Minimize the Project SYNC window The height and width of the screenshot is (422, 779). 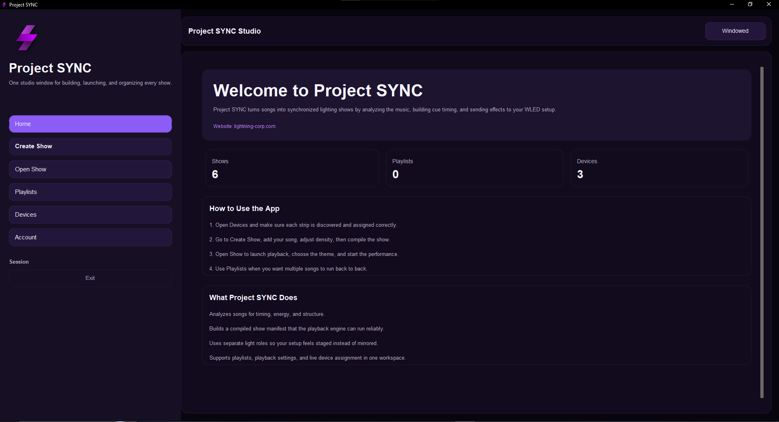(732, 4)
